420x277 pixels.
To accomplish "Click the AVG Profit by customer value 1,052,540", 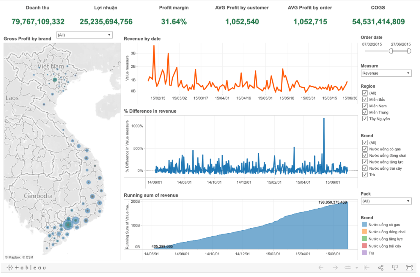I will coord(242,22).
